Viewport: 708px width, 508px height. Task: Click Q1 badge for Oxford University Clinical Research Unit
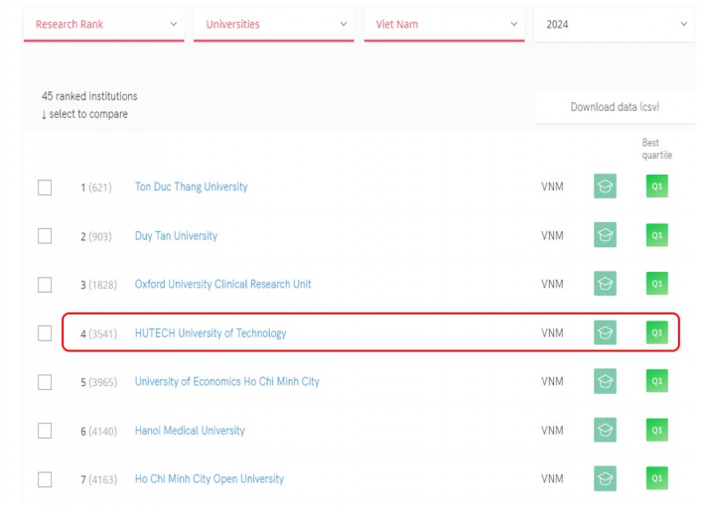pyautogui.click(x=657, y=284)
